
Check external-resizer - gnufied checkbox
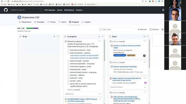tap(68, 61)
